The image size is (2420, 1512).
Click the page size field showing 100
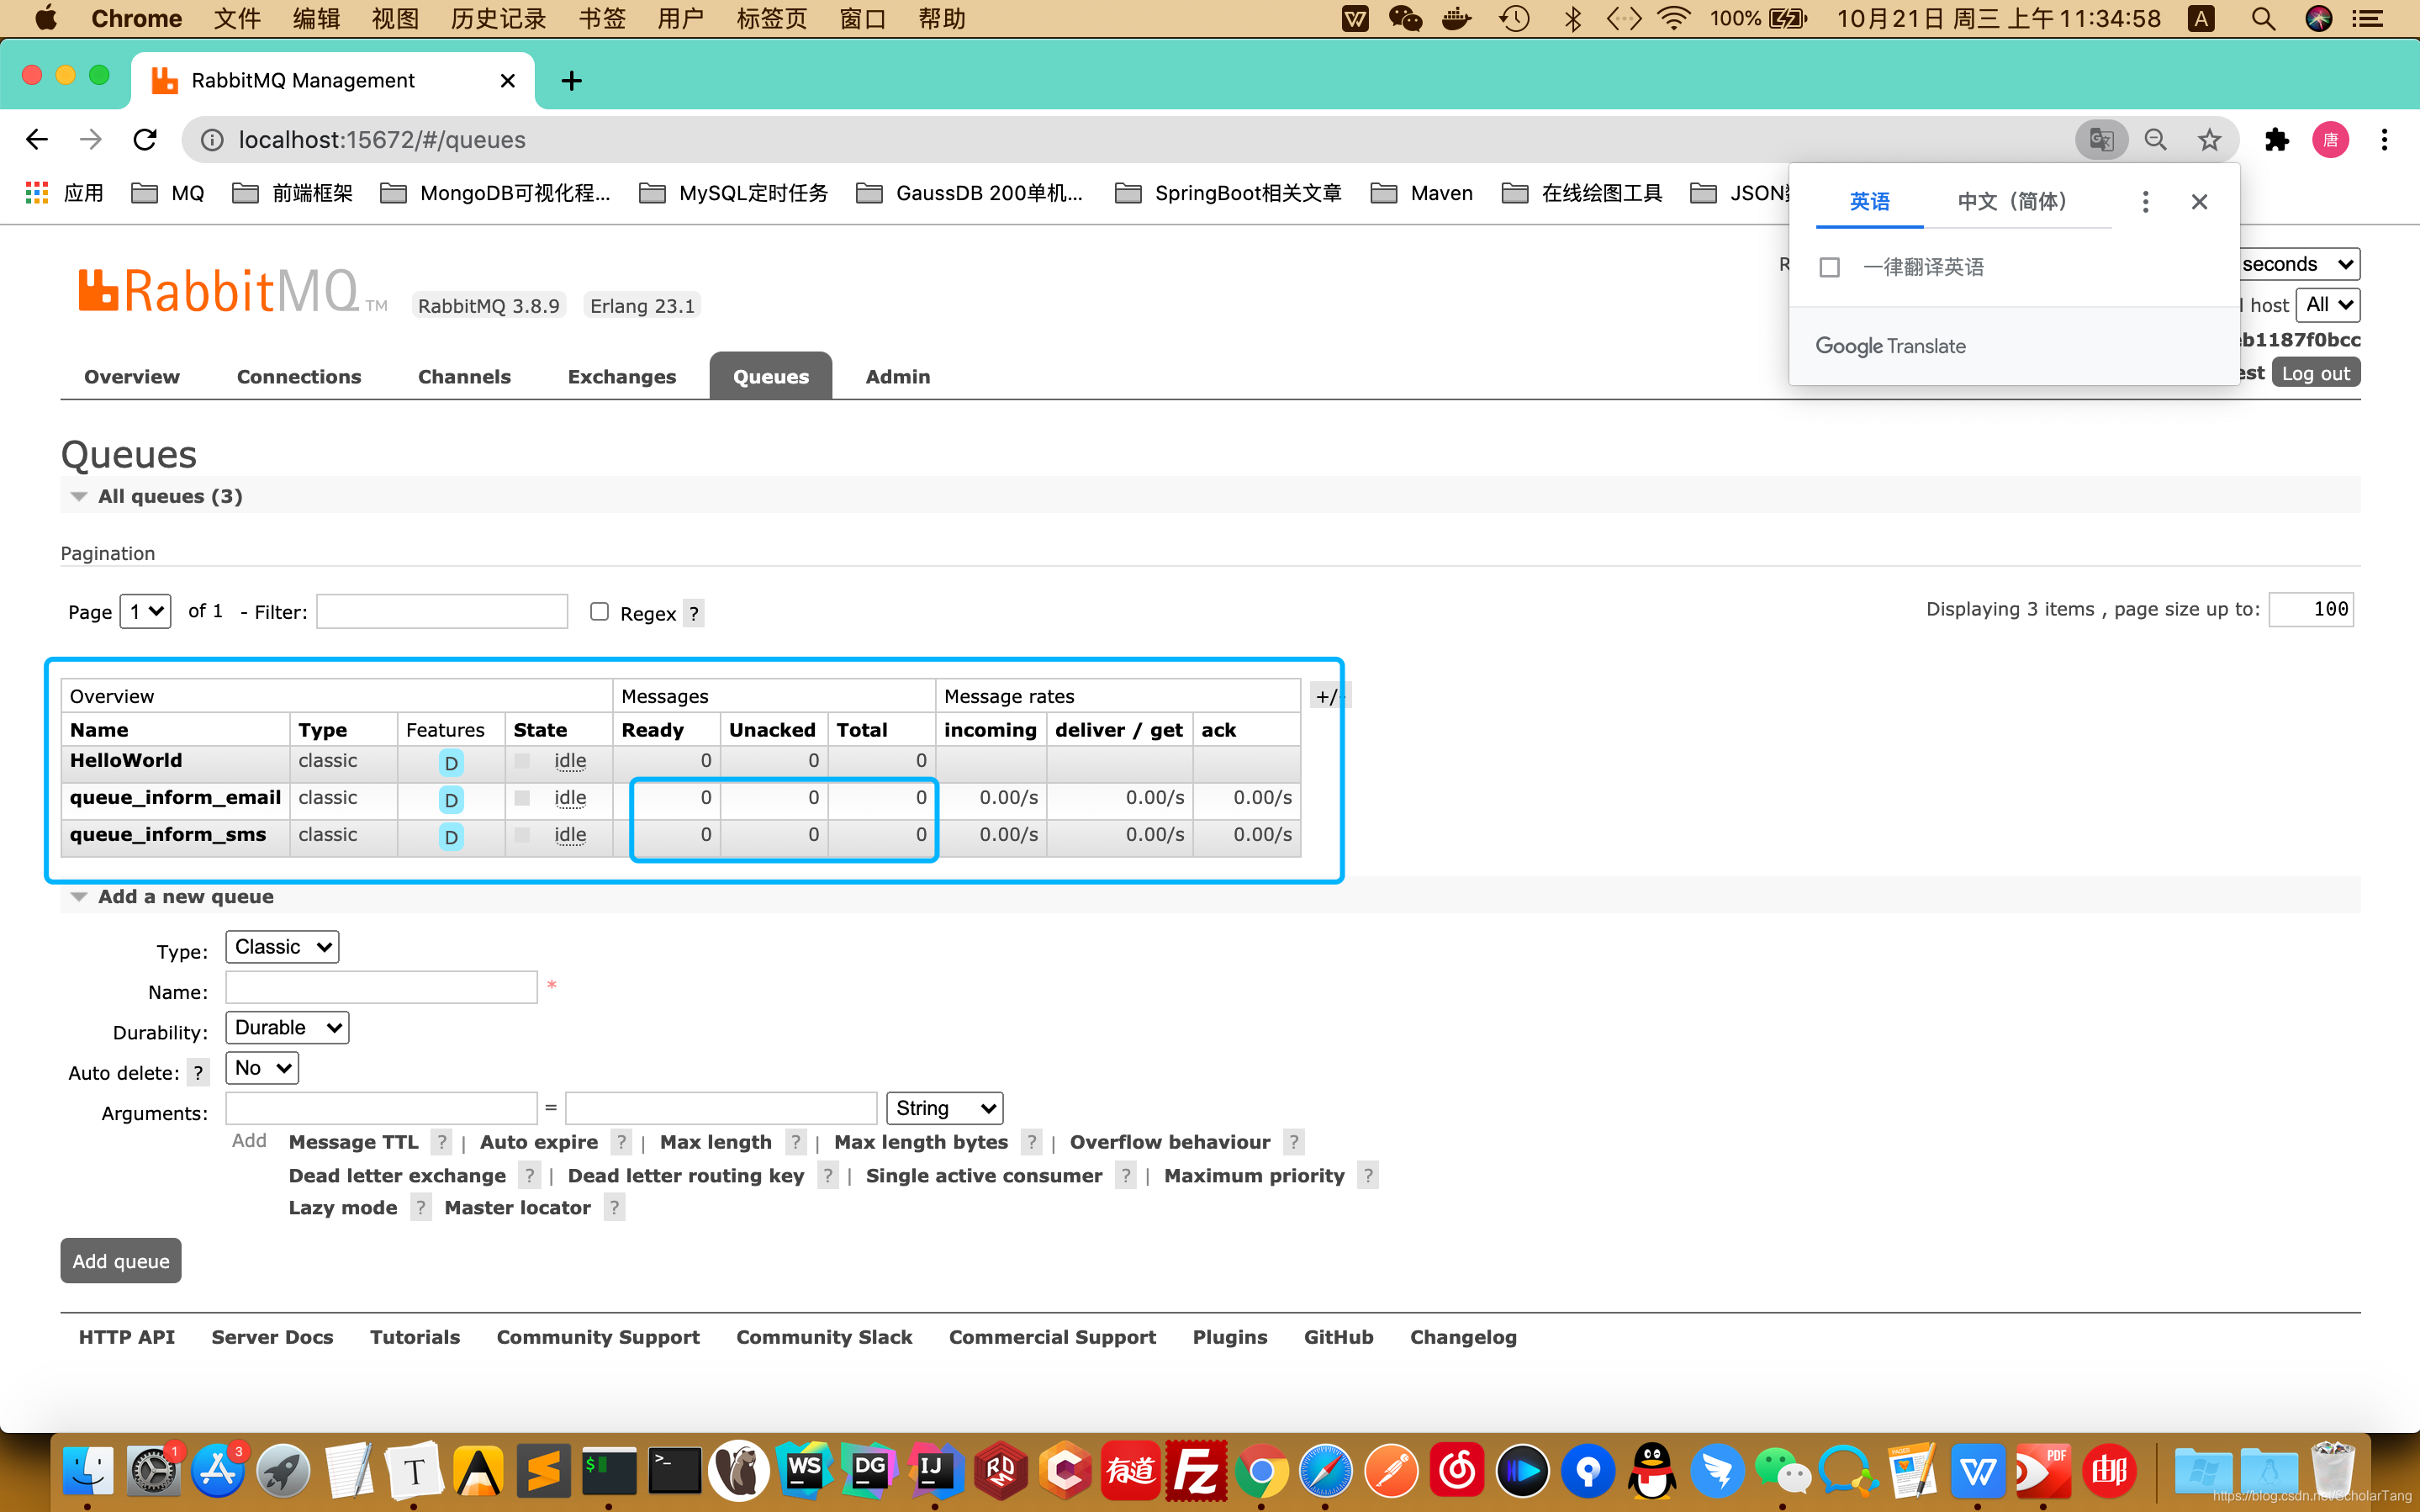(2311, 609)
